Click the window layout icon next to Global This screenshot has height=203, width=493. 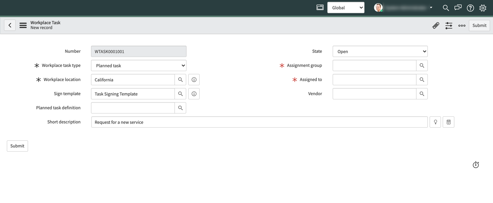click(320, 7)
